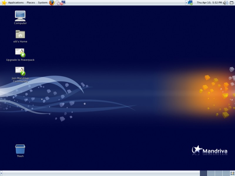
Task: Click the window selector icon in top panel
Action: [231, 3]
